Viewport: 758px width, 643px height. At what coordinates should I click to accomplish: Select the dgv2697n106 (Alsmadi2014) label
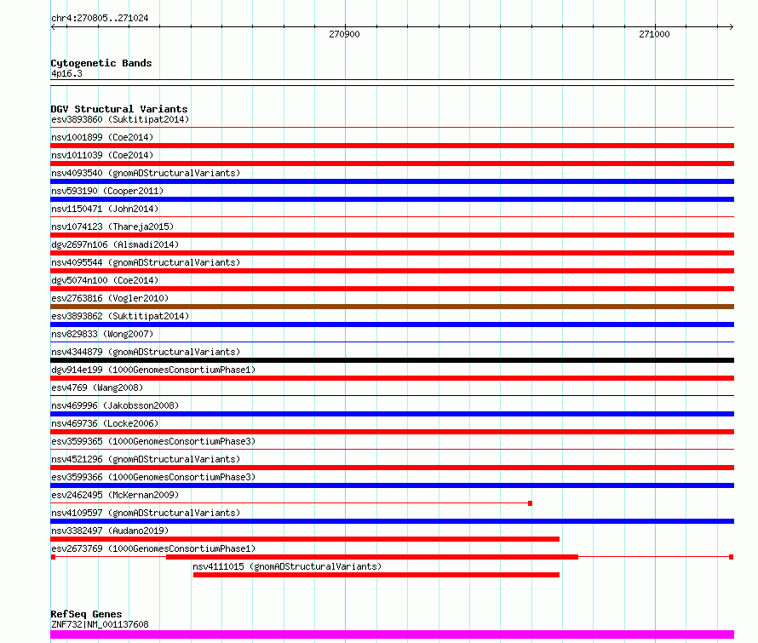[115, 244]
